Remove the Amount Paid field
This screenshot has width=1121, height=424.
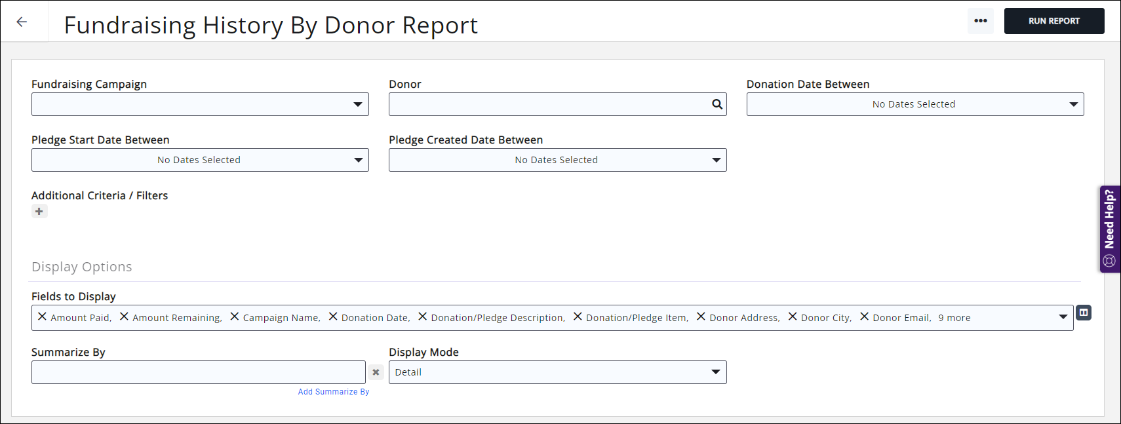pyautogui.click(x=43, y=317)
